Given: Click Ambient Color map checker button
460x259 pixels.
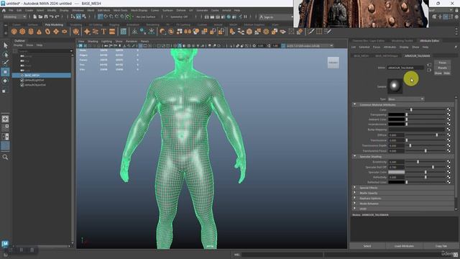Looking at the screenshot, I should (x=448, y=119).
